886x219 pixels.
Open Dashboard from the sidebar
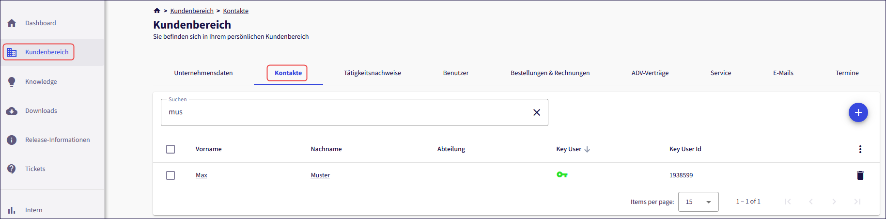tap(40, 23)
